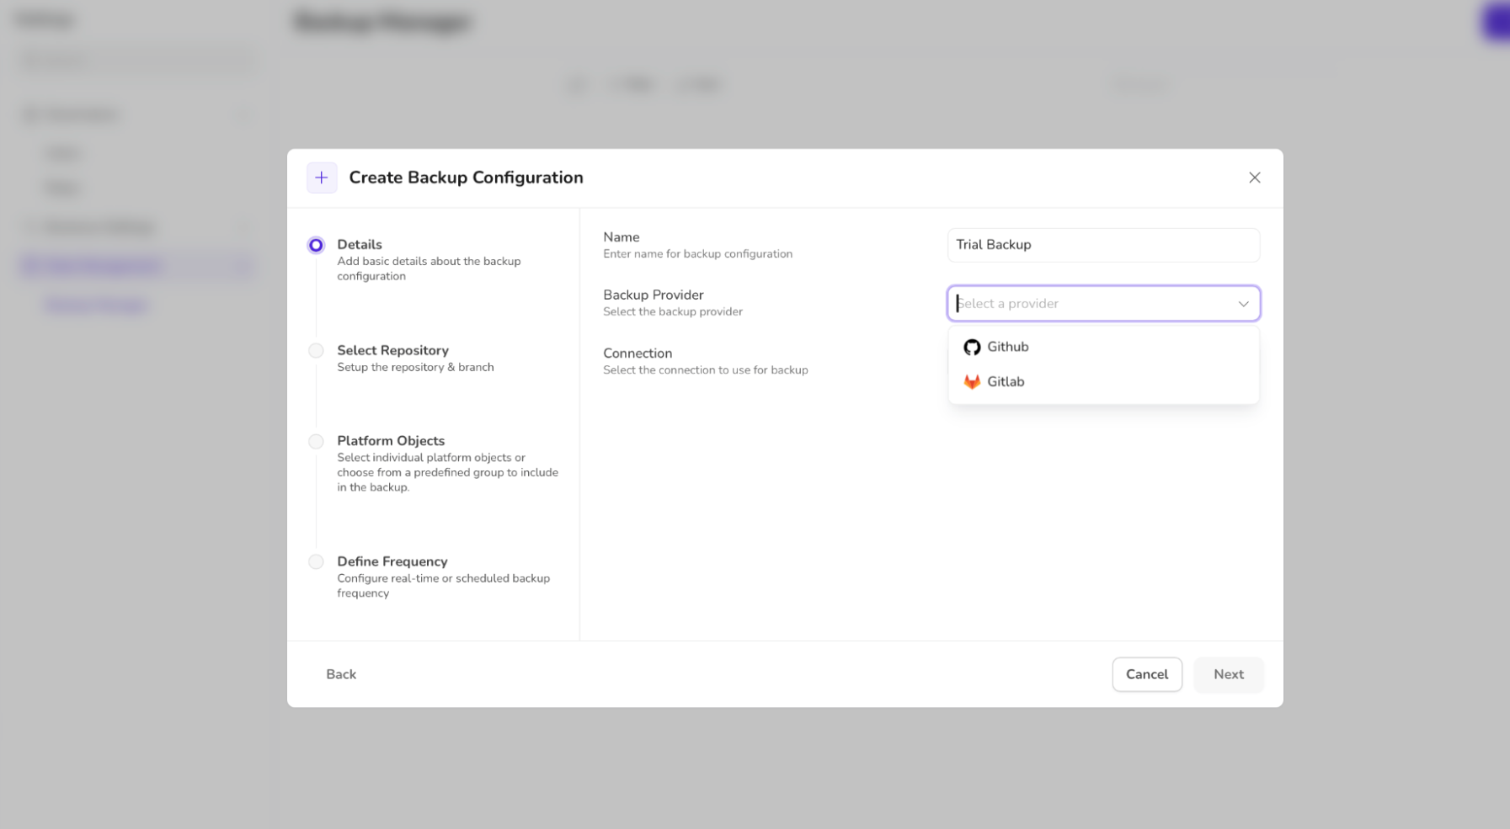Choose the Github text option in list
This screenshot has width=1510, height=829.
coord(1007,347)
